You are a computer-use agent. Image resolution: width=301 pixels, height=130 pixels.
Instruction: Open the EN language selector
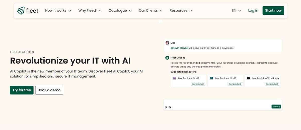(x=236, y=10)
